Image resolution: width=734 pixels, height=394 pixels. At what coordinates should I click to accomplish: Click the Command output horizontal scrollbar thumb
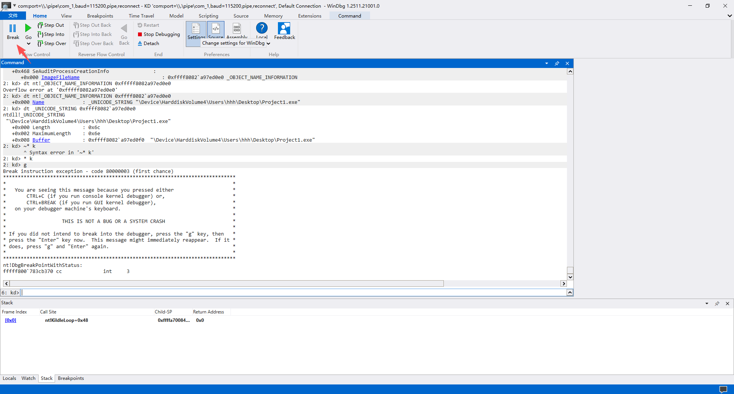click(226, 284)
